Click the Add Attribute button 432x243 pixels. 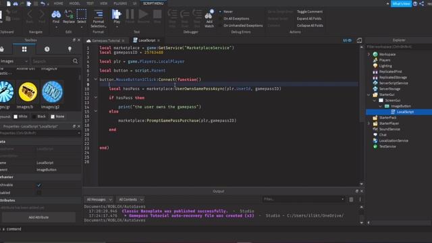(x=38, y=217)
